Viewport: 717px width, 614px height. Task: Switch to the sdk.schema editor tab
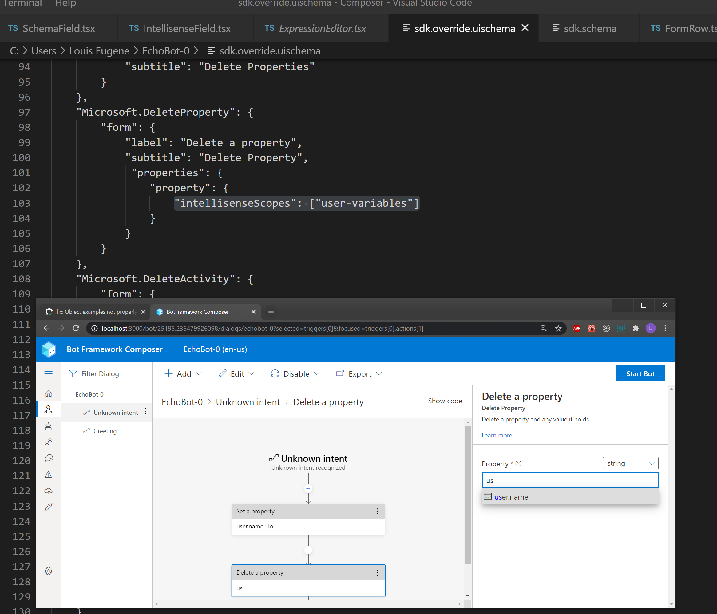[584, 28]
